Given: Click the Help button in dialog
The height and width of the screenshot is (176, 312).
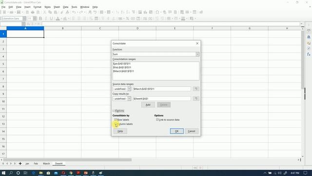Looking at the screenshot, I should [x=120, y=131].
